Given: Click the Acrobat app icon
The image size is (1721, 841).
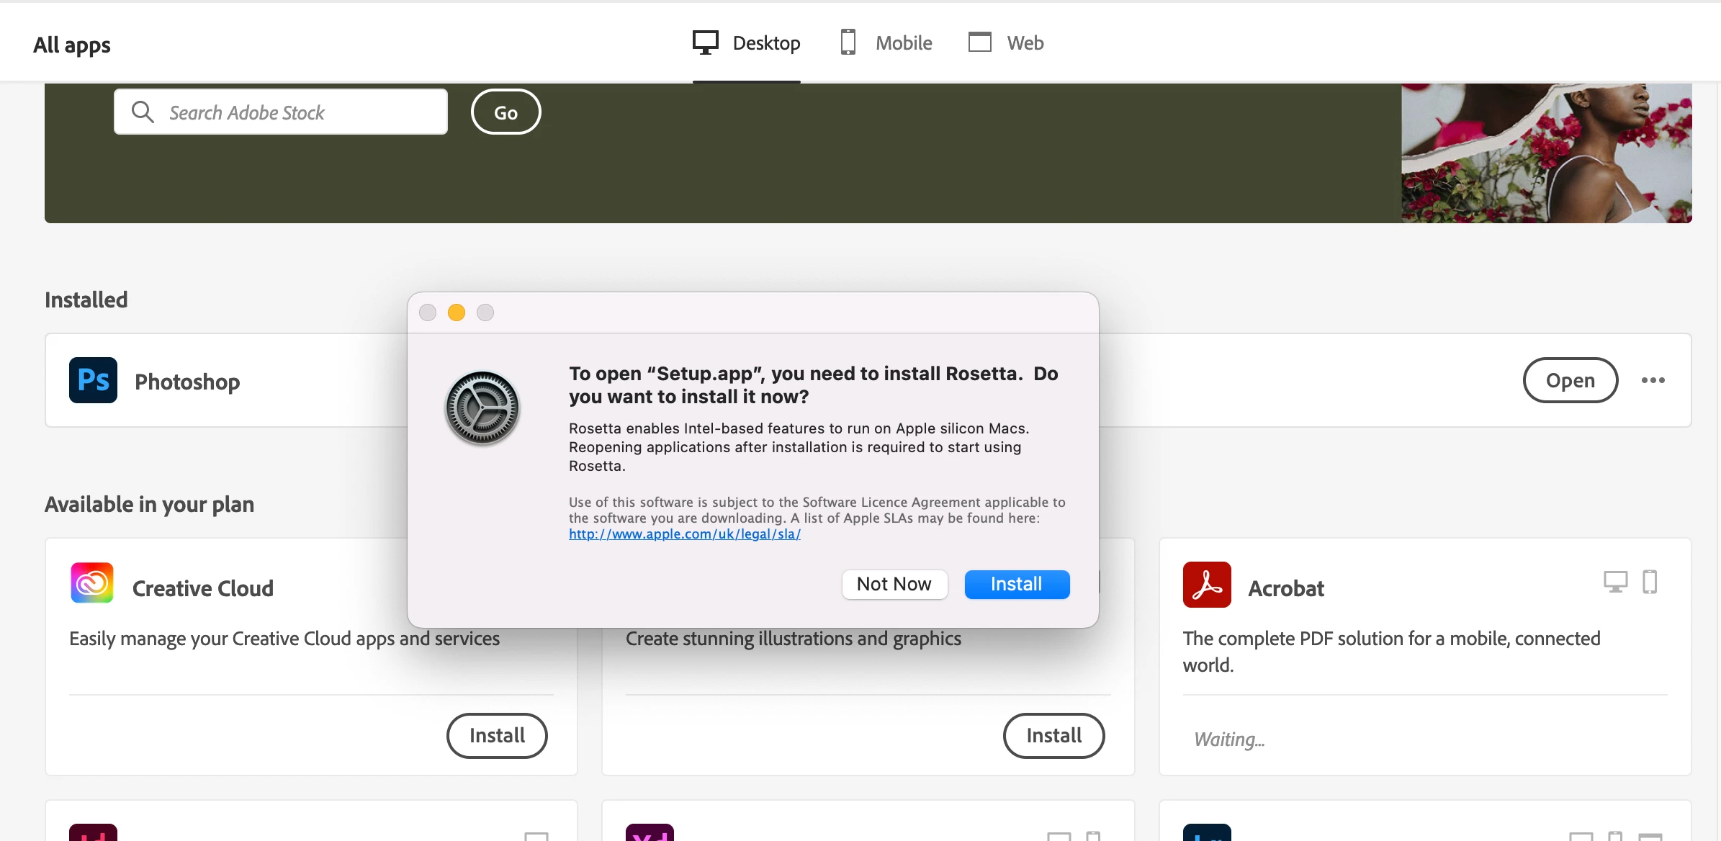Looking at the screenshot, I should point(1207,585).
